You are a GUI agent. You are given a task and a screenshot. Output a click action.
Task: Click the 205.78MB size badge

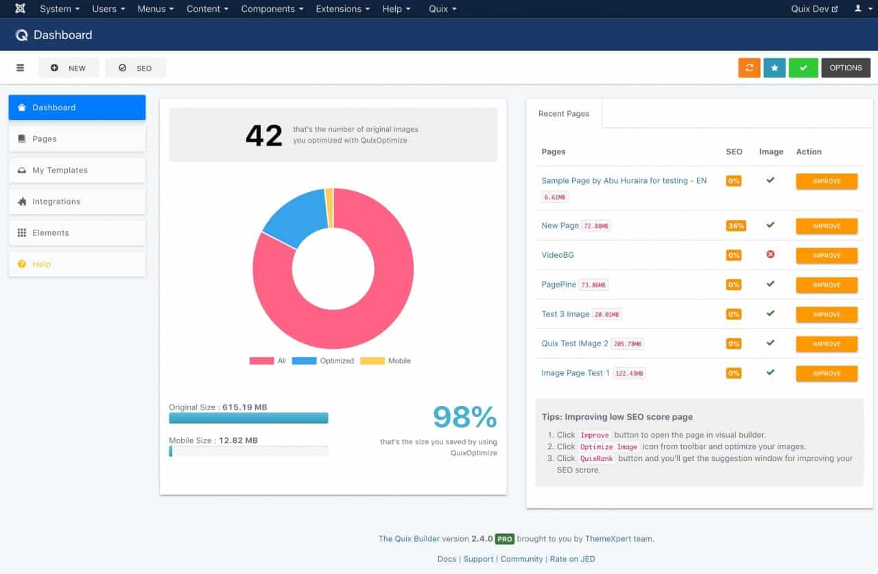(x=628, y=344)
